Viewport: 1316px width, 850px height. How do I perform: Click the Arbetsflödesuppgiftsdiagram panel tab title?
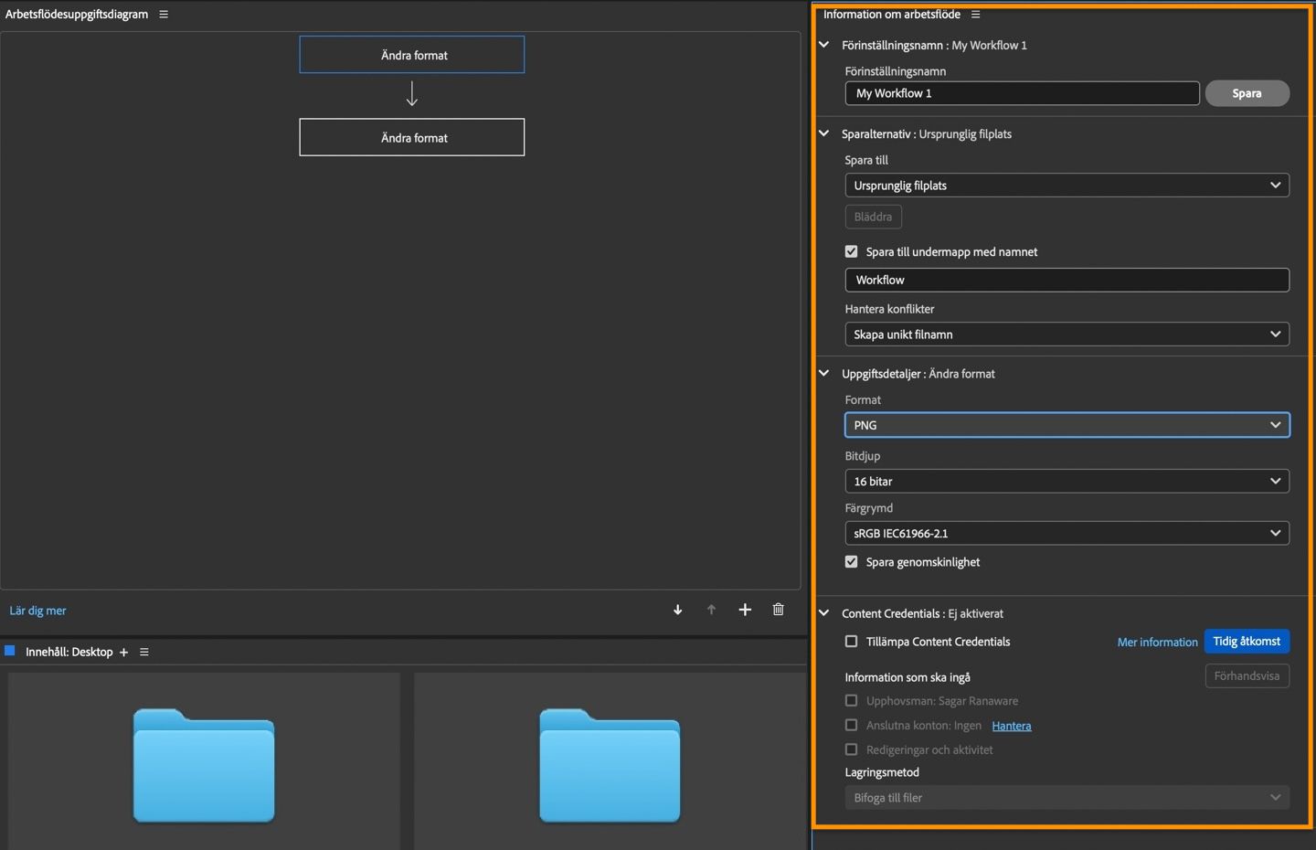tap(77, 15)
